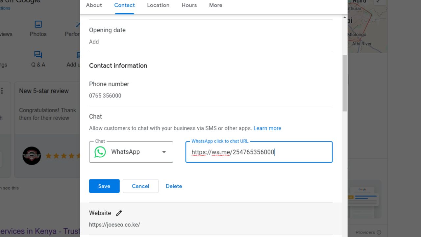The image size is (421, 237).
Task: Click Delete to remove chat link
Action: point(174,186)
